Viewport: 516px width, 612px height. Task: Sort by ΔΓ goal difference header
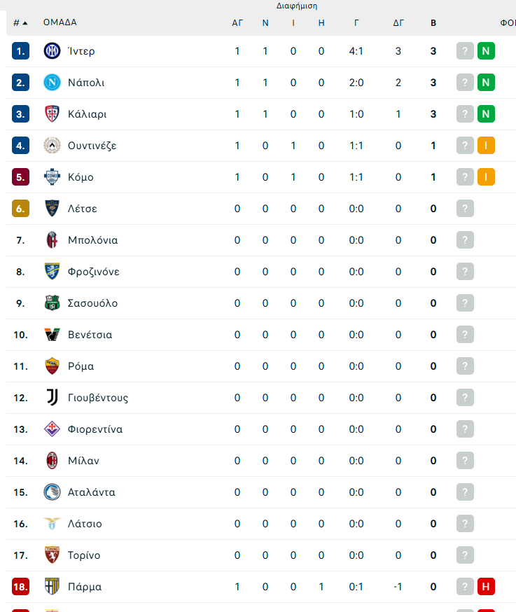click(398, 23)
